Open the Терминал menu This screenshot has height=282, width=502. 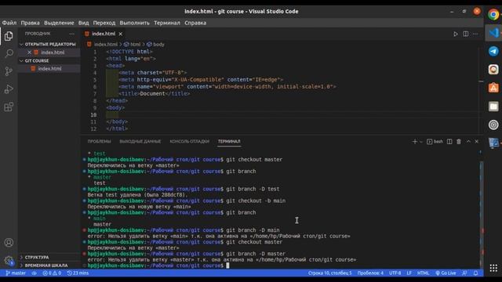(167, 23)
